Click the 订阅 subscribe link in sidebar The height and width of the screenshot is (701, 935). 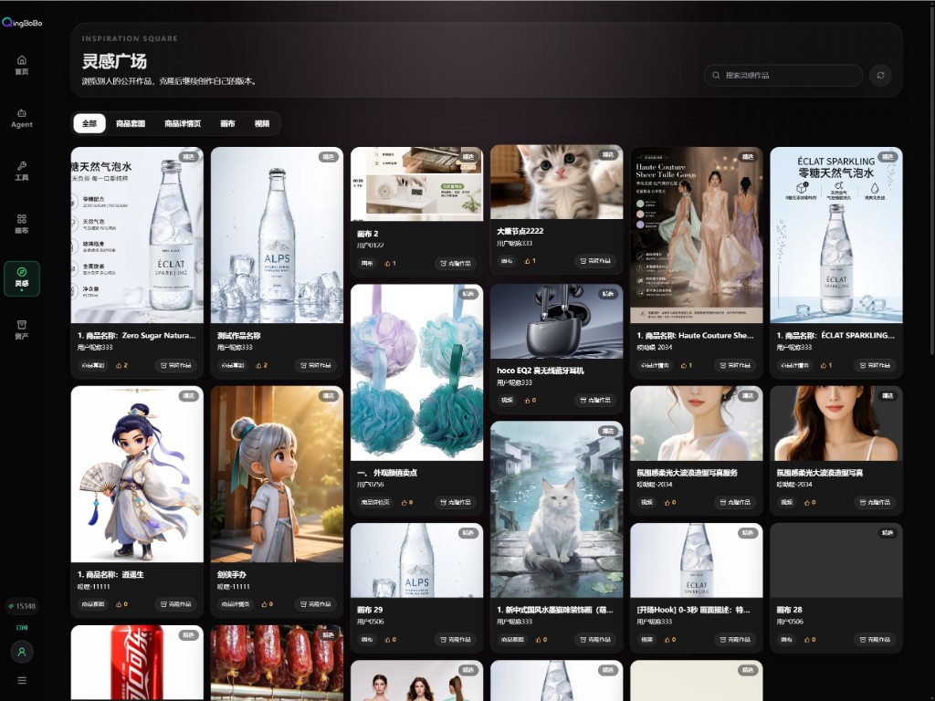(x=22, y=628)
